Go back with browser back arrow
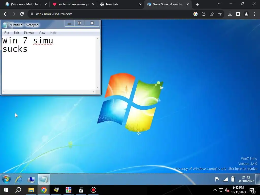Screen dimensions: 260x195 tap(6, 14)
